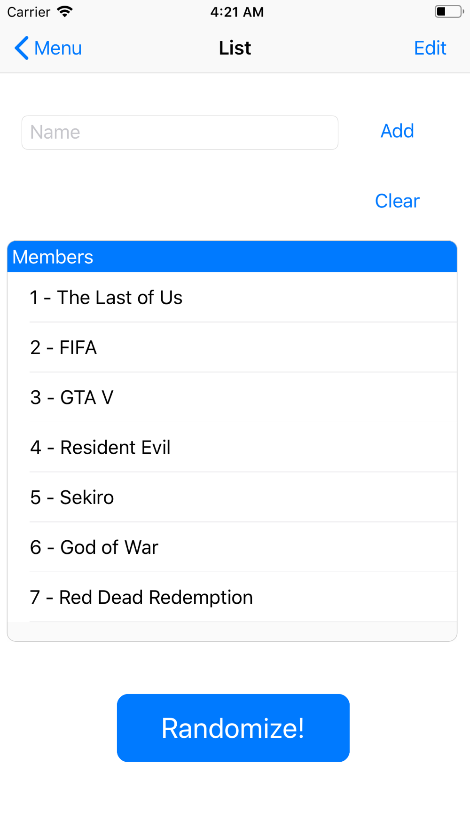Tap the status bar clock
Image resolution: width=470 pixels, height=836 pixels.
click(237, 12)
